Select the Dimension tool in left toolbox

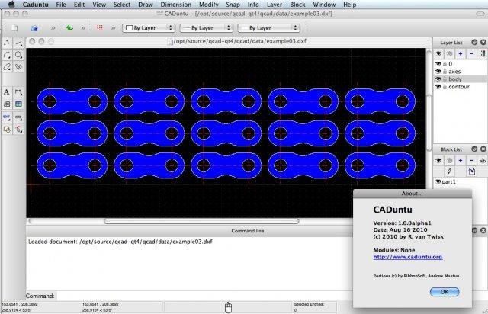(18, 92)
